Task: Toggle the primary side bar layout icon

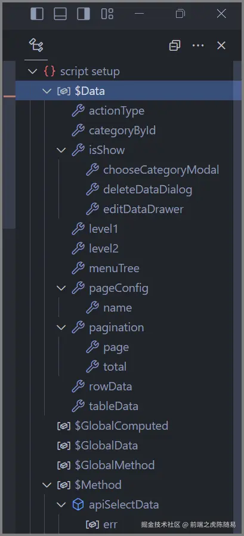Action: 37,14
